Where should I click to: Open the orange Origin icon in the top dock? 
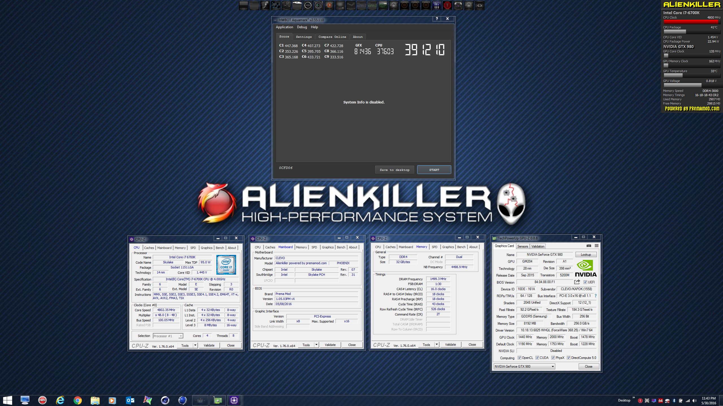click(329, 5)
